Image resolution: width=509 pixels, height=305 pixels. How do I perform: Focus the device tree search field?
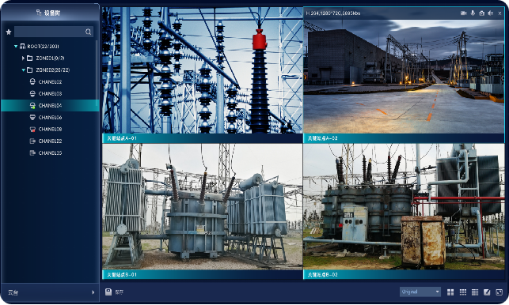(54, 32)
